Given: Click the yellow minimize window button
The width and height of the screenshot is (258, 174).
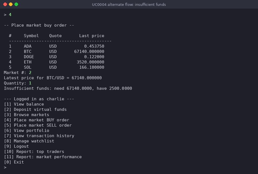Looking at the screenshot, I should (x=11, y=4).
